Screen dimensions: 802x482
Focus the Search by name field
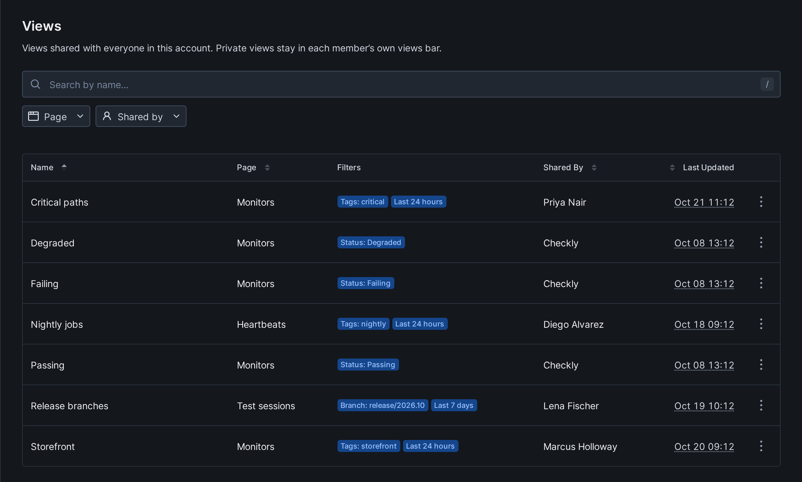click(401, 84)
